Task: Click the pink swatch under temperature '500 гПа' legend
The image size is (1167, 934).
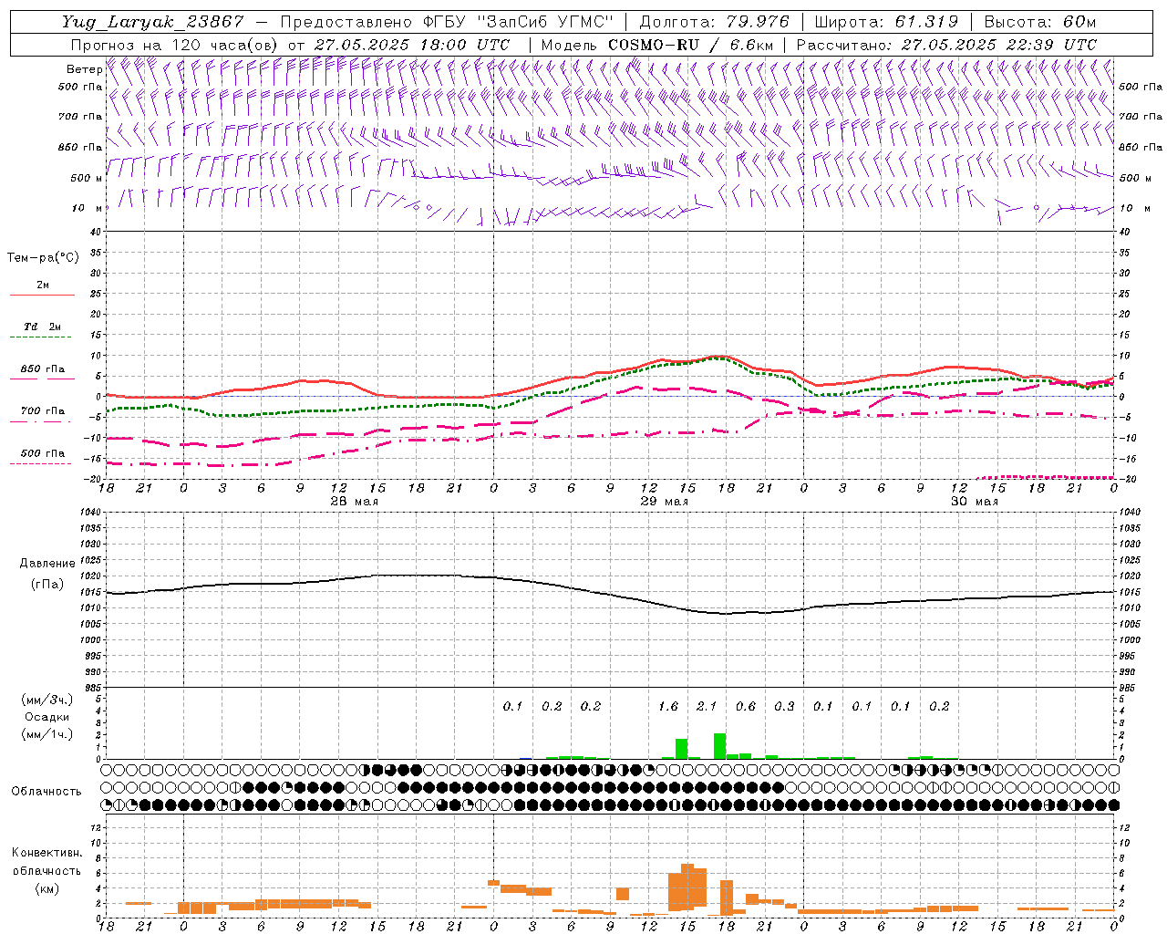Action: coord(40,464)
